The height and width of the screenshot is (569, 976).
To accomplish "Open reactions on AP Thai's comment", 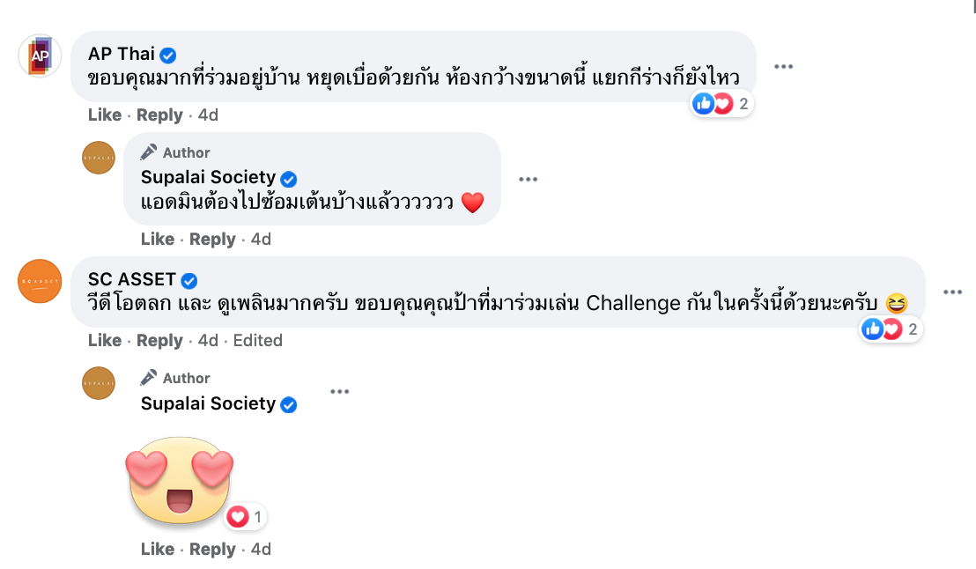I will point(721,104).
